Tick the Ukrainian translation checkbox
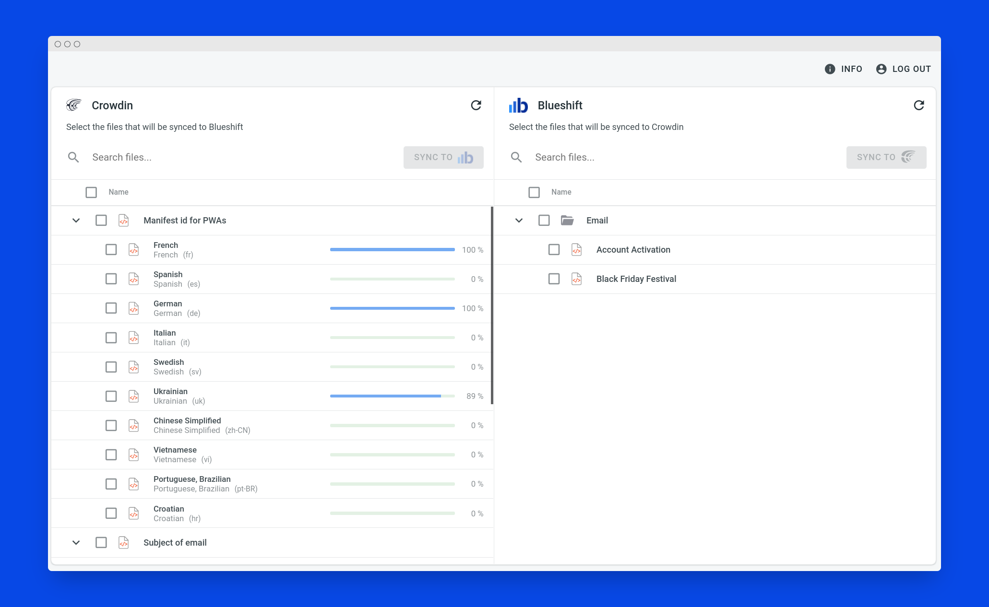This screenshot has width=989, height=607. (x=111, y=396)
